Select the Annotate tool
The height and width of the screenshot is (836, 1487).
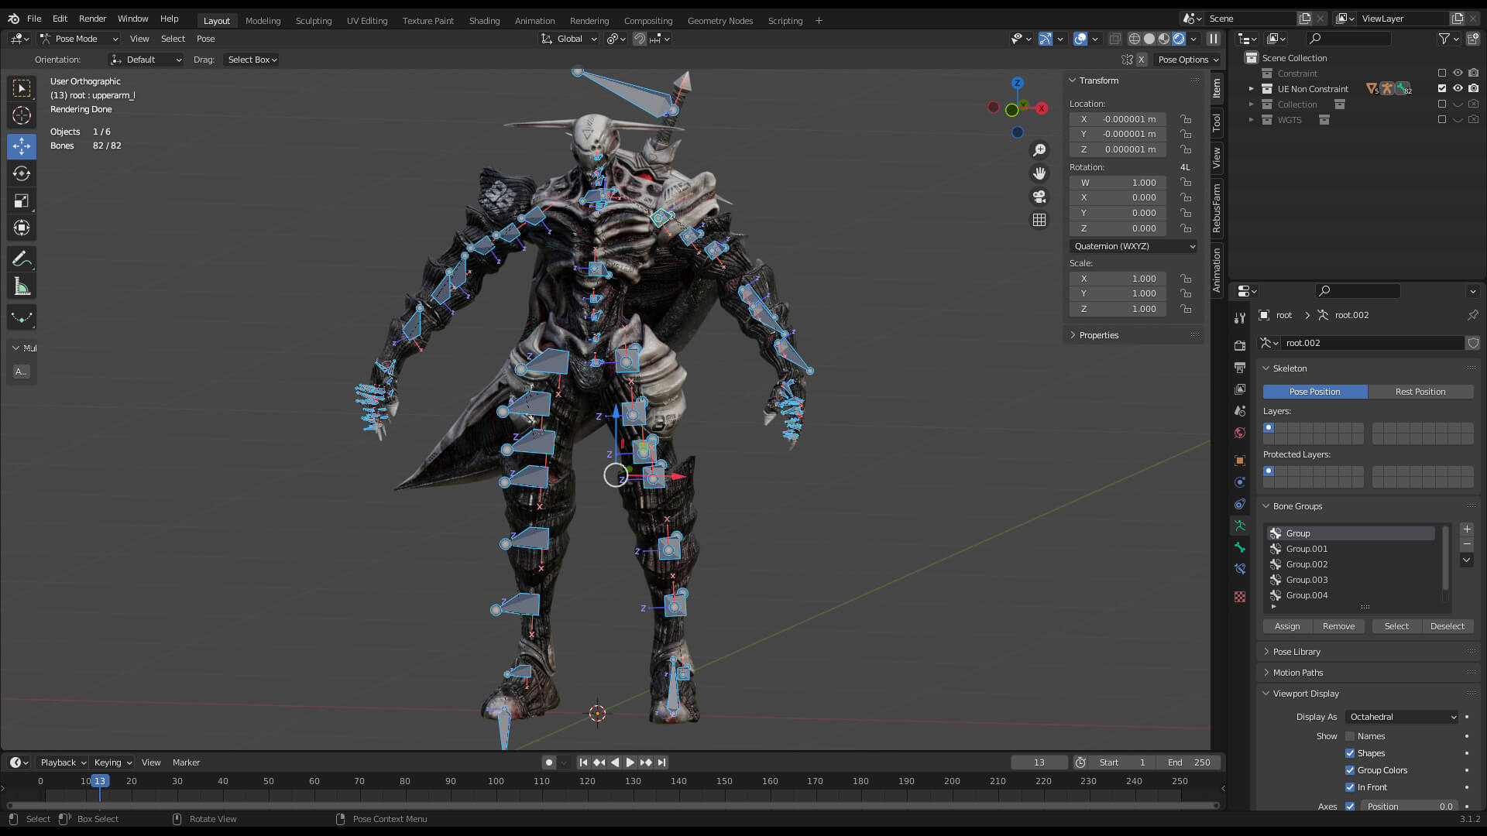[22, 259]
